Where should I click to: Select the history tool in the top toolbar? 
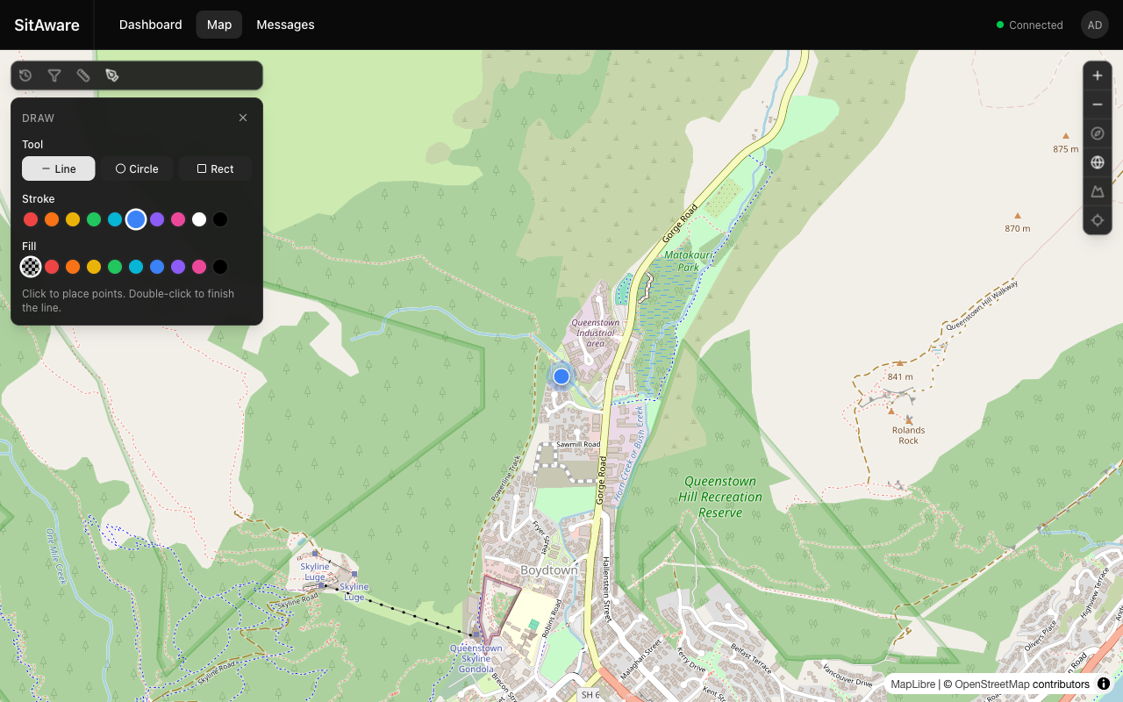coord(25,75)
